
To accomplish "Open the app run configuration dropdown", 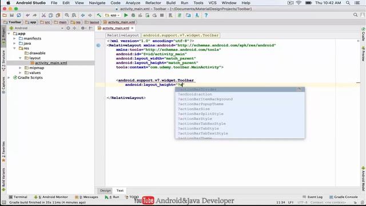I will coord(112,15).
